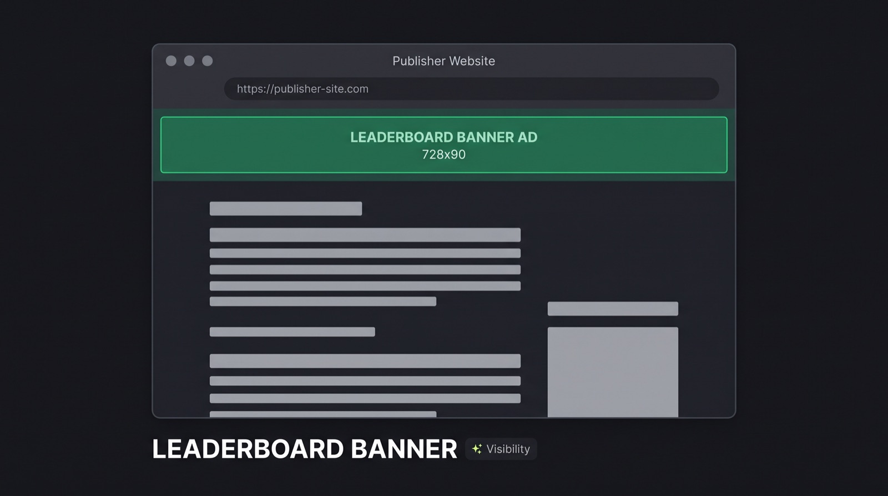Click the sidebar image placeholder block
This screenshot has height=496, width=888.
[613, 372]
